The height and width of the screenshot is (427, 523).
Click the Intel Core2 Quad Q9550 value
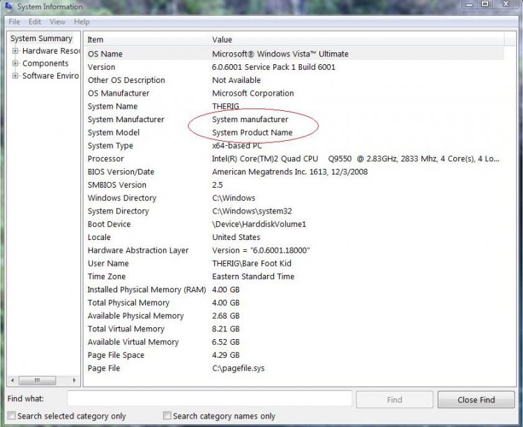tap(356, 158)
